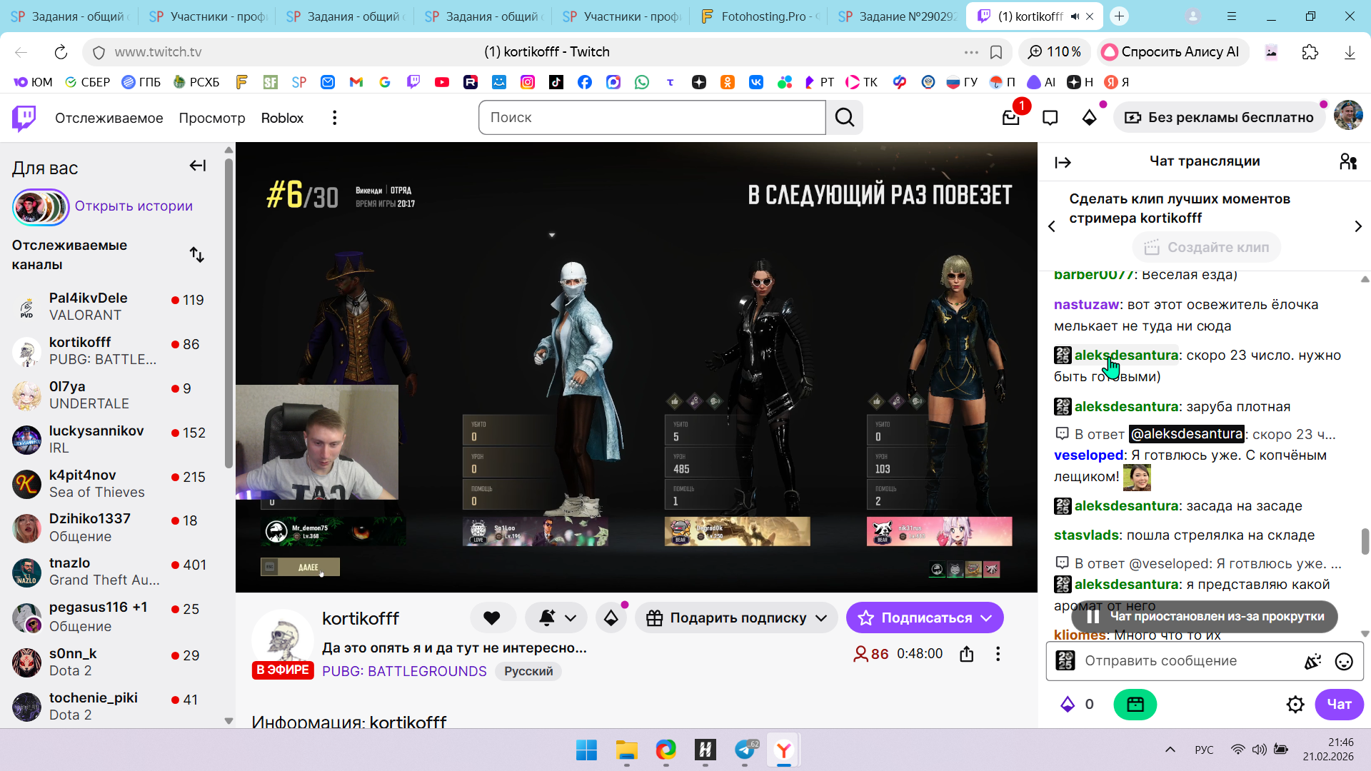
Task: Toggle the follow heart button
Action: click(492, 618)
